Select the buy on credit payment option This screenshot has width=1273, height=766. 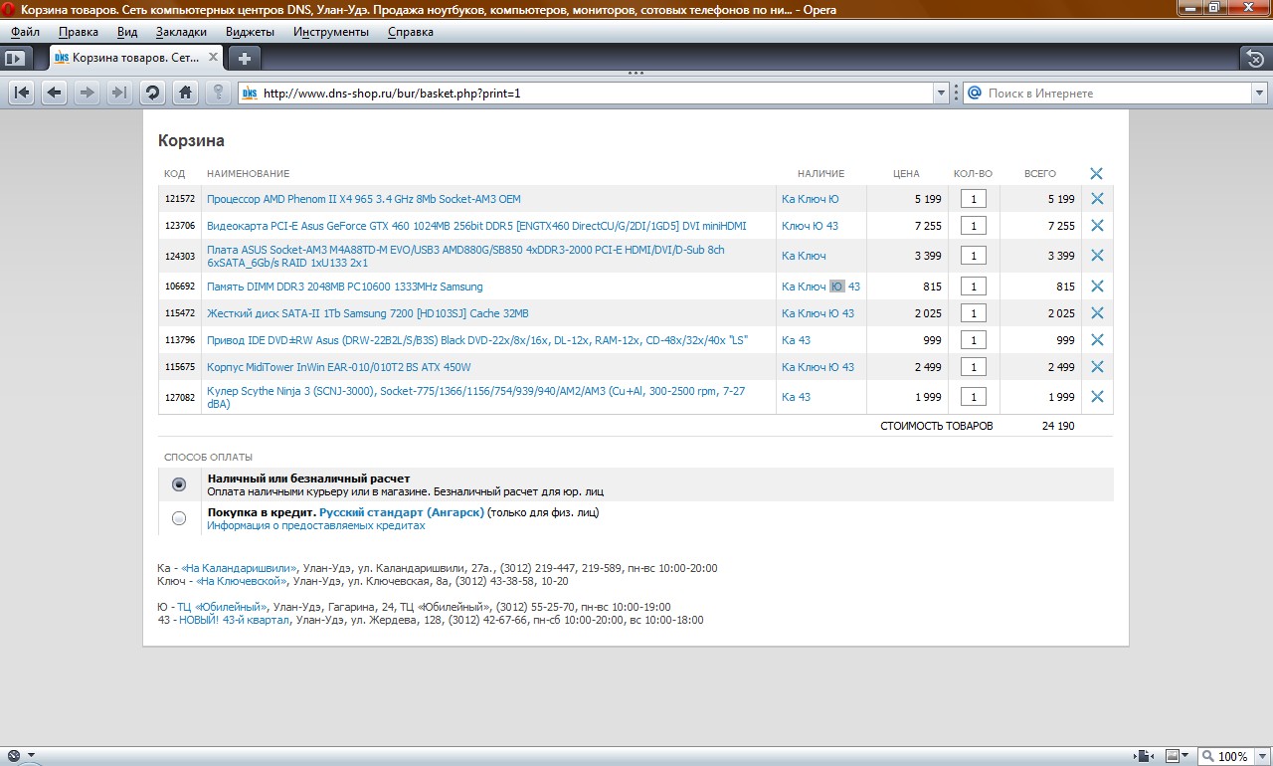[x=179, y=518]
